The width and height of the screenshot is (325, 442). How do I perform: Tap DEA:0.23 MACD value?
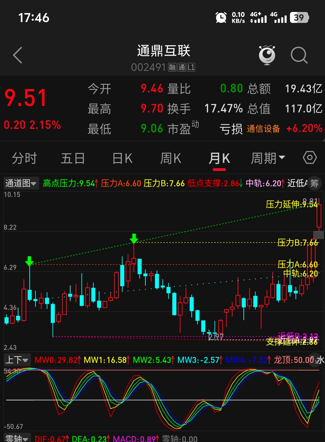coord(91,439)
